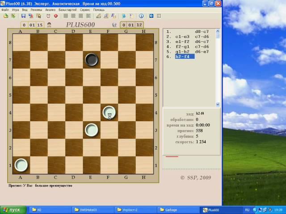This screenshot has width=286, height=214.
Task: Select move c1-e3 in the move list
Action: 182,37
